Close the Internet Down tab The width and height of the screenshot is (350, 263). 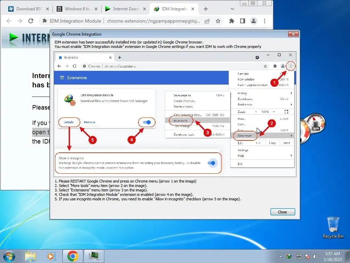click(145, 9)
